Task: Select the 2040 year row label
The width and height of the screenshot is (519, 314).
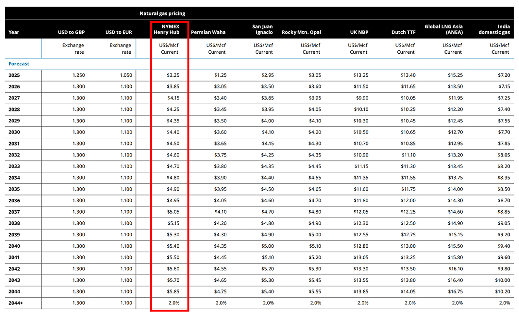Action: coord(14,246)
